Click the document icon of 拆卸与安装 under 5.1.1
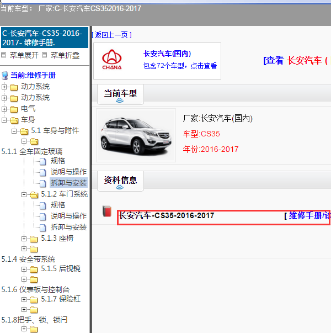Image resolution: width=331 pixels, height=333 pixels. [43, 183]
